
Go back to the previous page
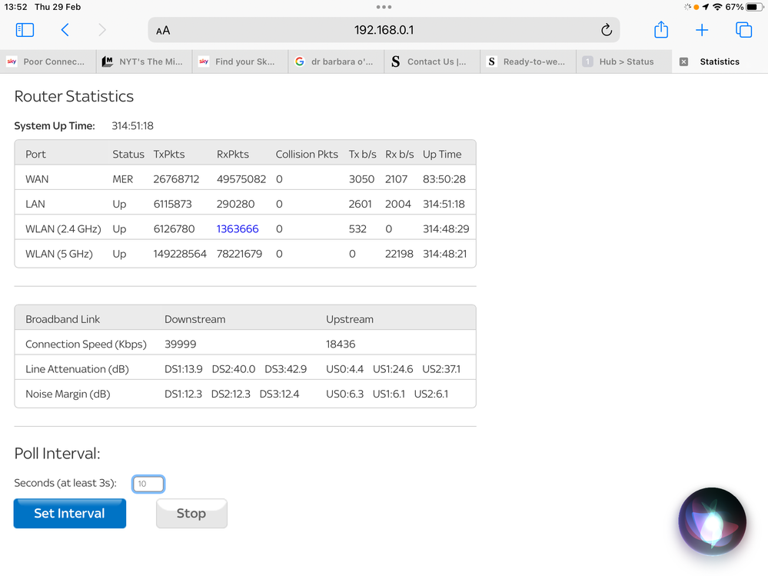(65, 30)
